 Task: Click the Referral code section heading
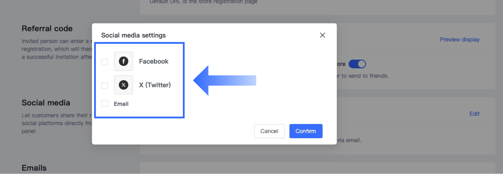pyautogui.click(x=47, y=28)
